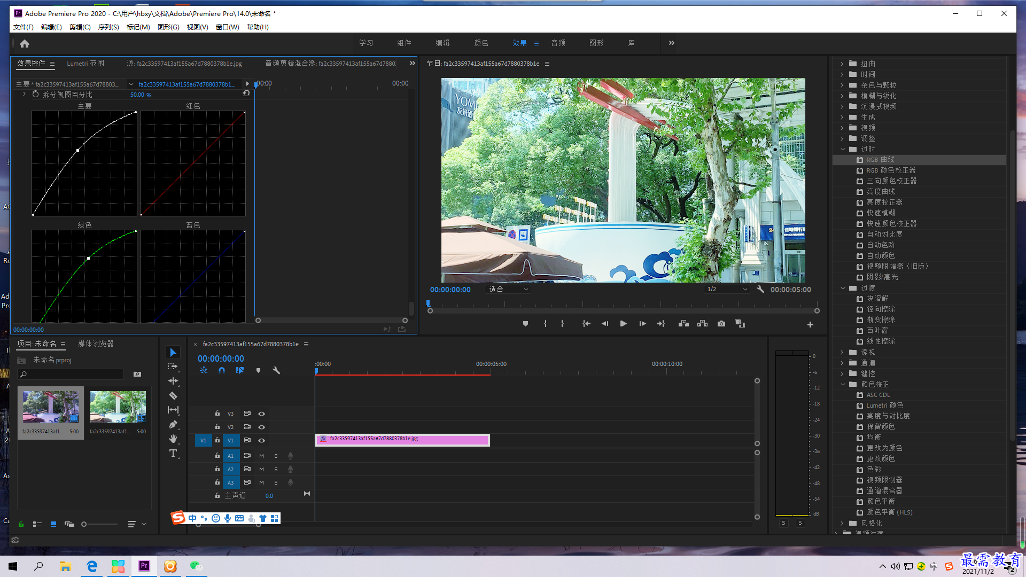Select the RGB 曲线 effect
Image resolution: width=1026 pixels, height=577 pixels.
click(880, 160)
